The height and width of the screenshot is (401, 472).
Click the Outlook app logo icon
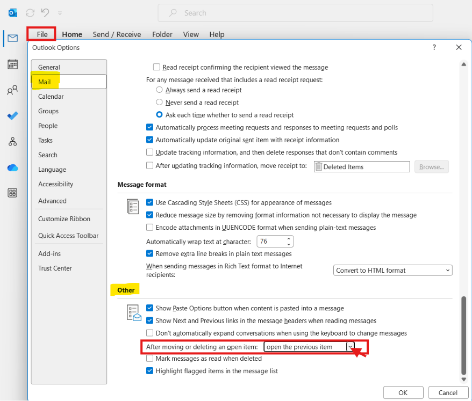13,13
